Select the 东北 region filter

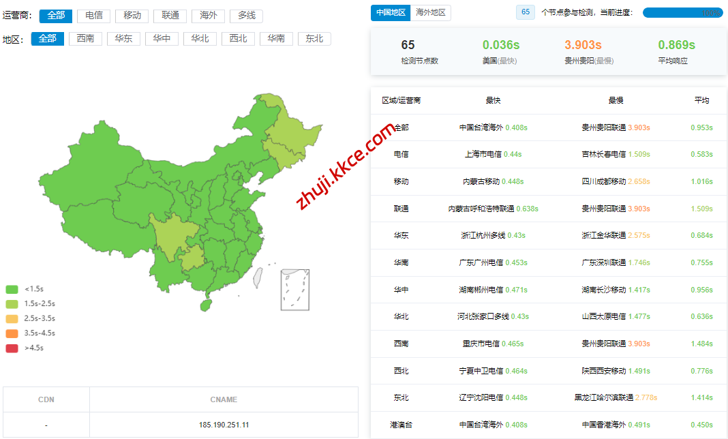pyautogui.click(x=314, y=39)
